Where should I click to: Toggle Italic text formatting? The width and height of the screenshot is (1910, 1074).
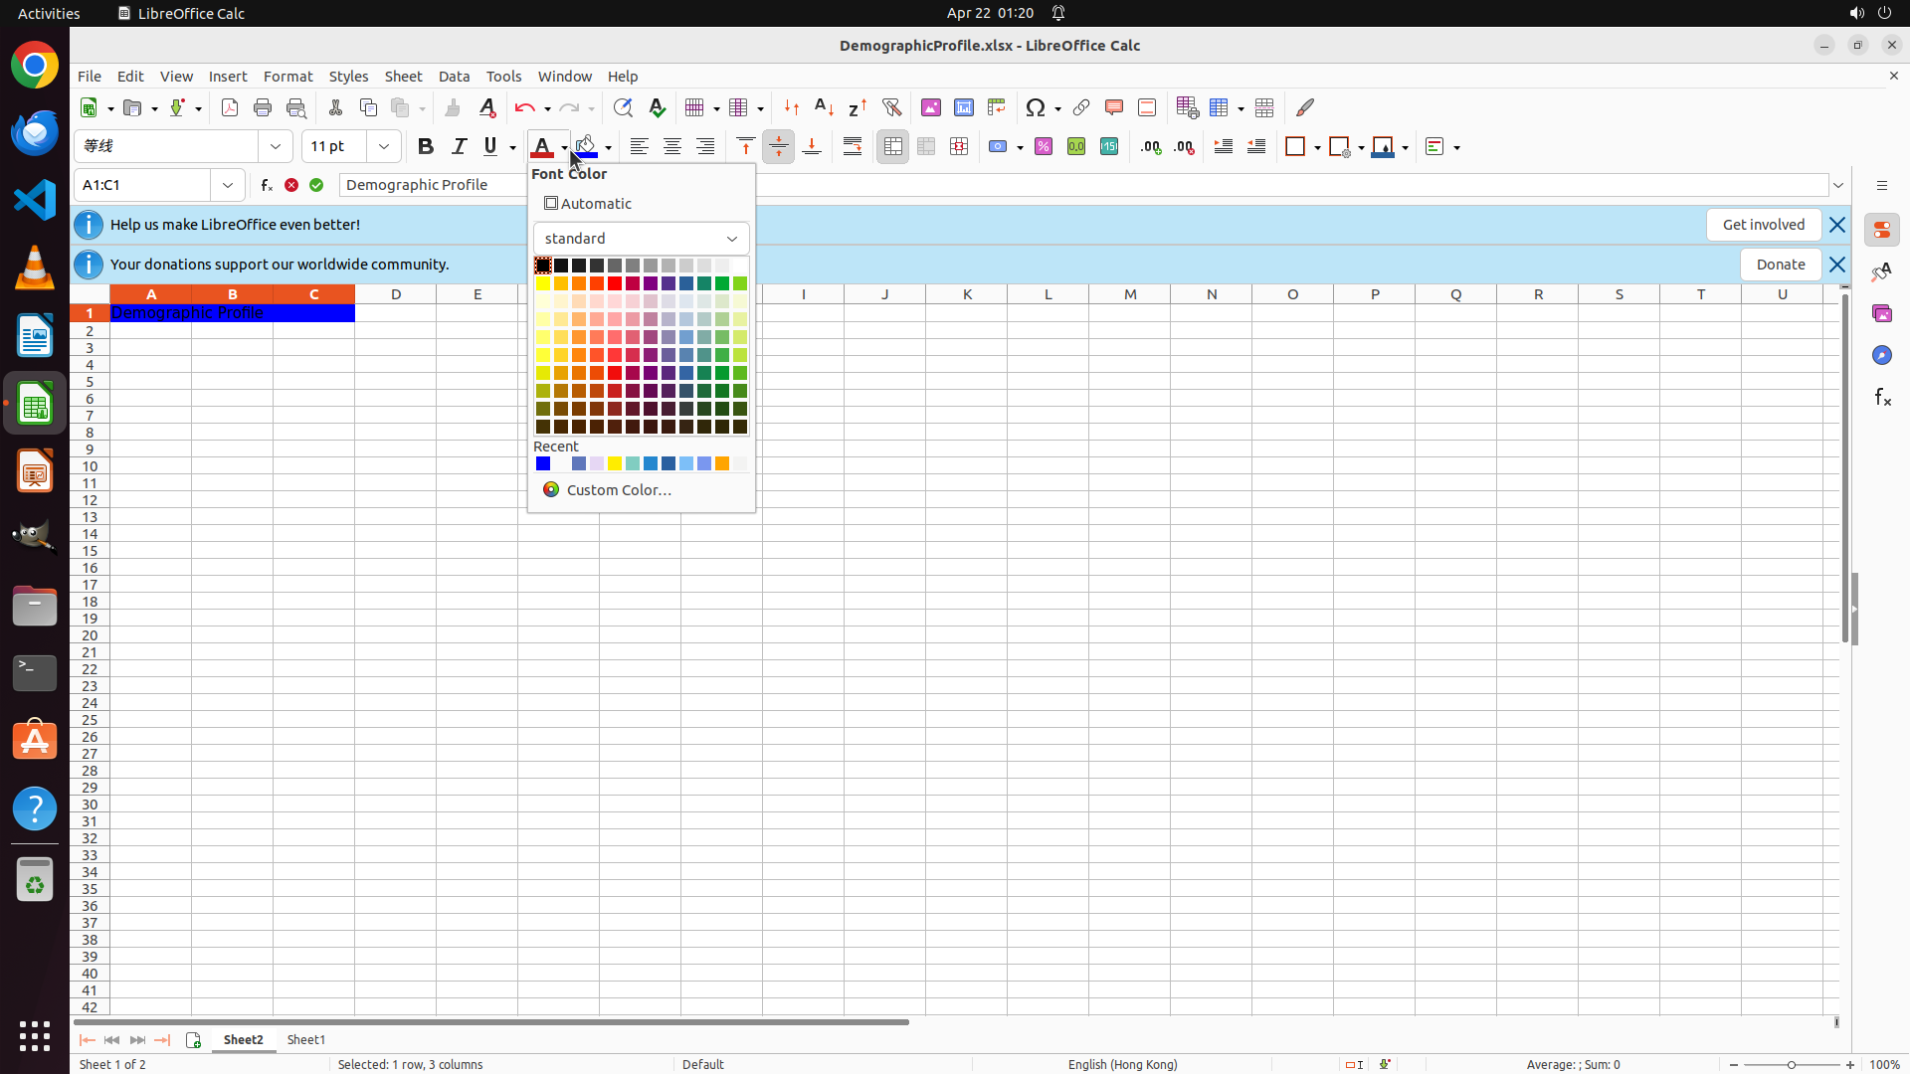[459, 147]
